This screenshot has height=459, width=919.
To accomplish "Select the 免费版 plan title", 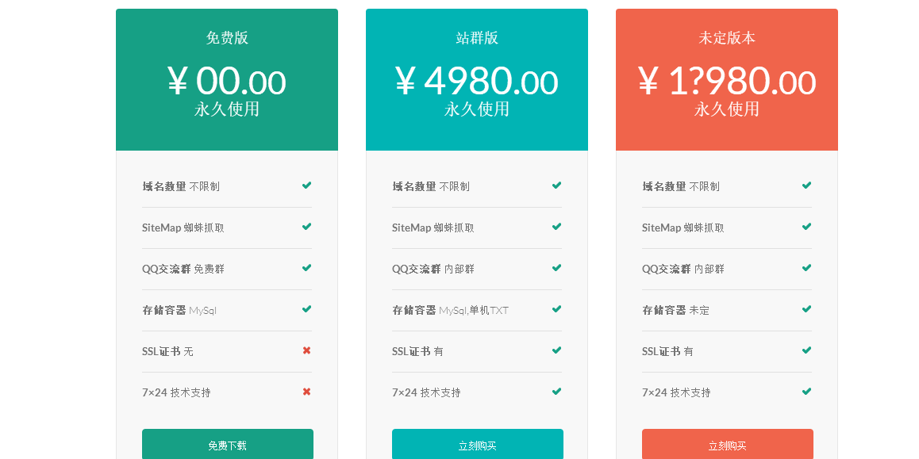I will click(x=227, y=38).
